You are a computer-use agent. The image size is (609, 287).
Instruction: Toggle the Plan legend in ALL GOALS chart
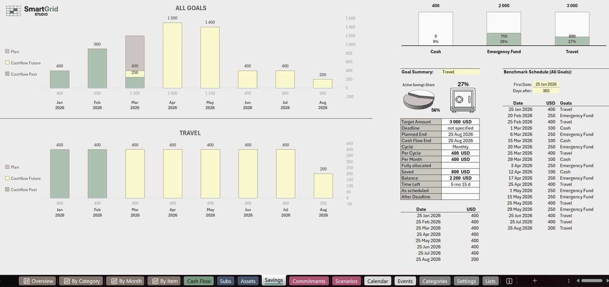(x=7, y=51)
